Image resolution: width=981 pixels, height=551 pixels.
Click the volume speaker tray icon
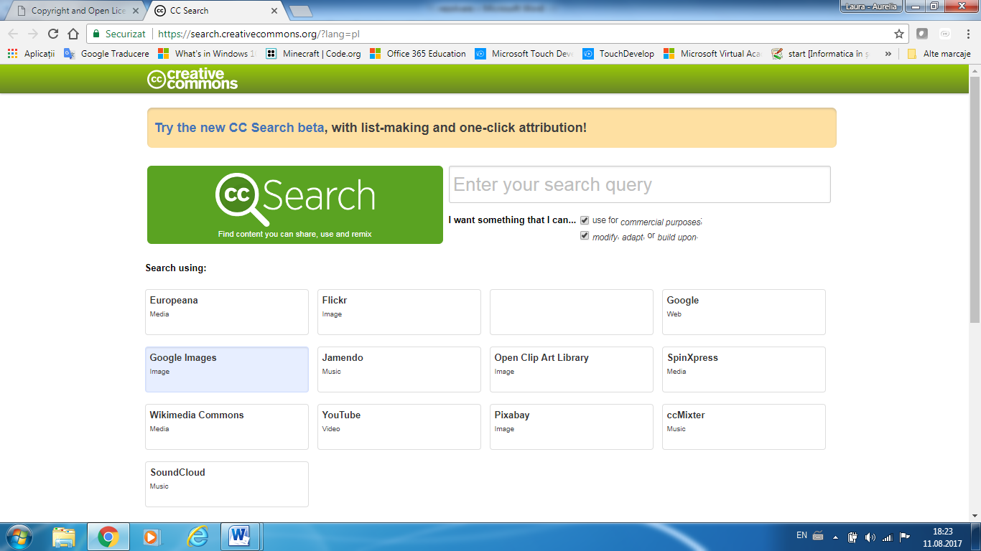pos(870,537)
